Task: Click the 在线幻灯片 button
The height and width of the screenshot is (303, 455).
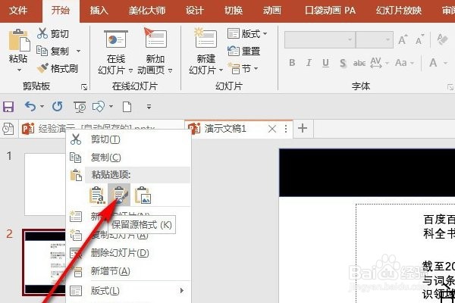Action: tap(115, 52)
